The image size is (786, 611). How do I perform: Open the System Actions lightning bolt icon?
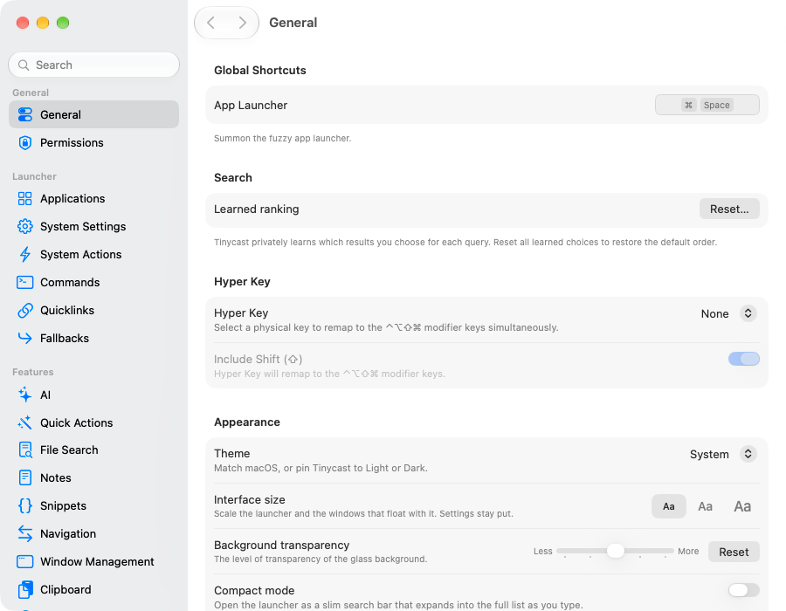[x=24, y=254]
